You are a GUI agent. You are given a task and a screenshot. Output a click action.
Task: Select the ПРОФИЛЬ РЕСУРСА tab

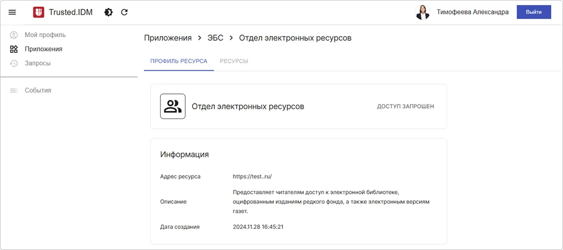179,61
